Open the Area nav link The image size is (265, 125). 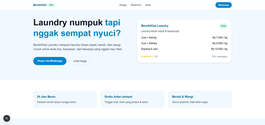148,5
